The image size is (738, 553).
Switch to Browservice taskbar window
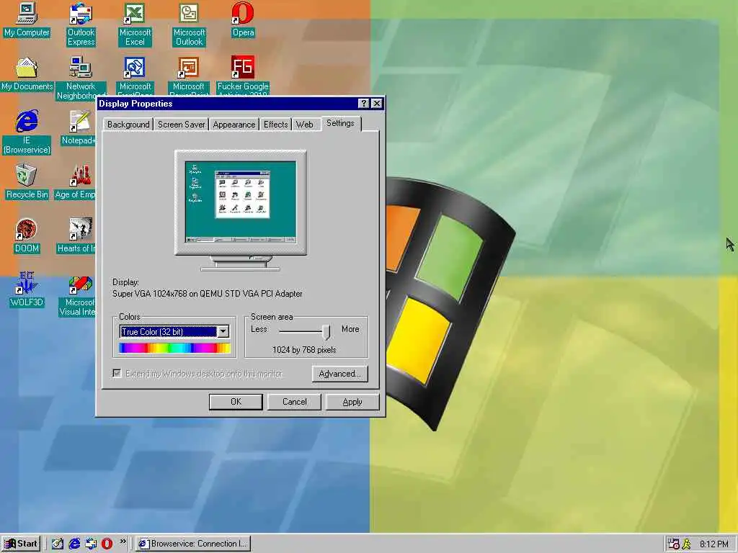(x=193, y=544)
